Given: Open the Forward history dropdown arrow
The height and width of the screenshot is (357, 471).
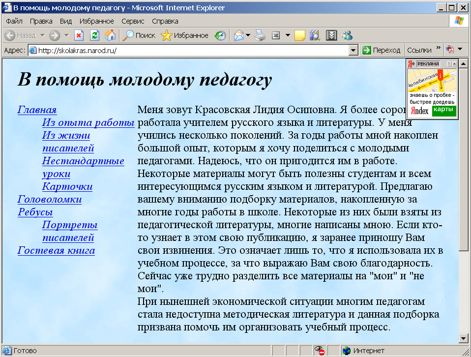Looking at the screenshot, I should pos(67,35).
